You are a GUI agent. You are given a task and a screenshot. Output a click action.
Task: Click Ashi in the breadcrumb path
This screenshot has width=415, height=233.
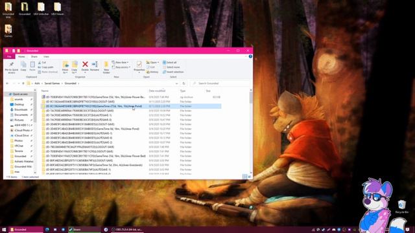(x=37, y=83)
